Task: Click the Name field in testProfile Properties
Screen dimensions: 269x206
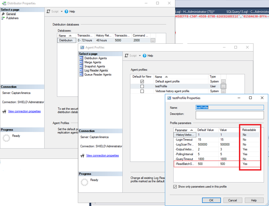Action: click(x=230, y=107)
